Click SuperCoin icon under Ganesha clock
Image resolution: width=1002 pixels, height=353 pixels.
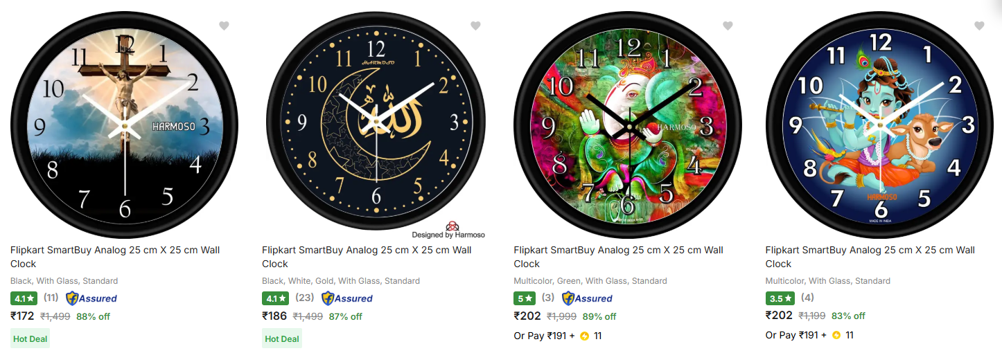point(584,336)
